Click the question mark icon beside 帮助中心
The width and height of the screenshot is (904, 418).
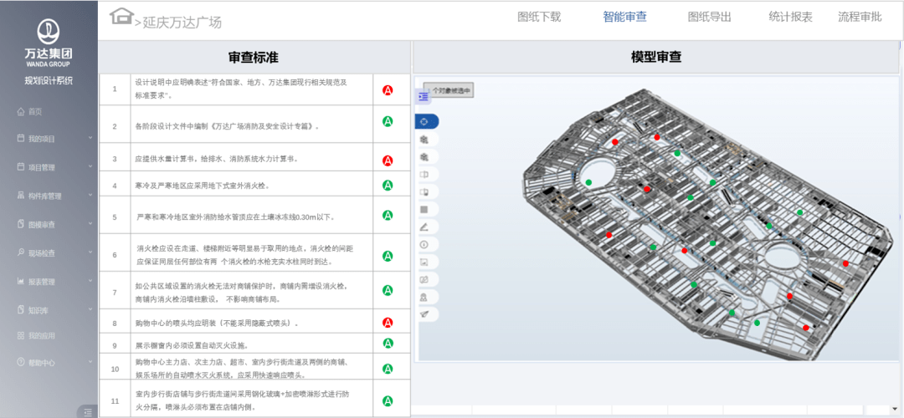click(21, 363)
